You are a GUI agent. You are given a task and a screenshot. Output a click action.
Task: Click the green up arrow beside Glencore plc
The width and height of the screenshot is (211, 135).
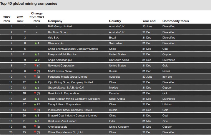pos(36,43)
